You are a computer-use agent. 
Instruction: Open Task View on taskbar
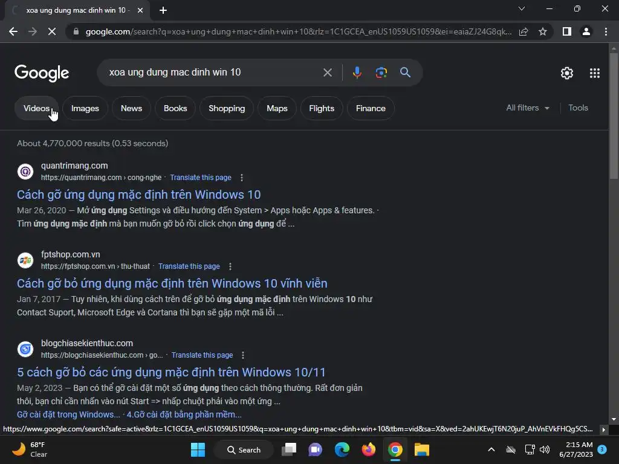289,449
